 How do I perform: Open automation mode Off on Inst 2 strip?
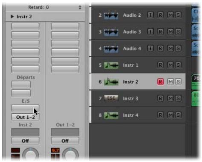pos(25,141)
